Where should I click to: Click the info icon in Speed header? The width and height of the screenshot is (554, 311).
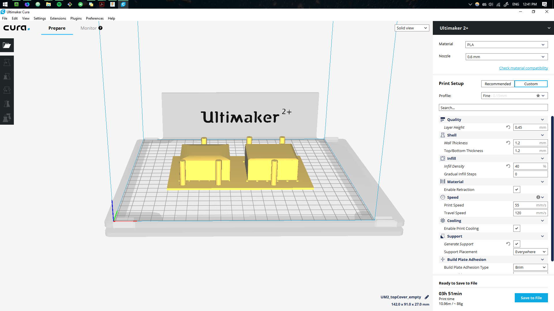[538, 197]
